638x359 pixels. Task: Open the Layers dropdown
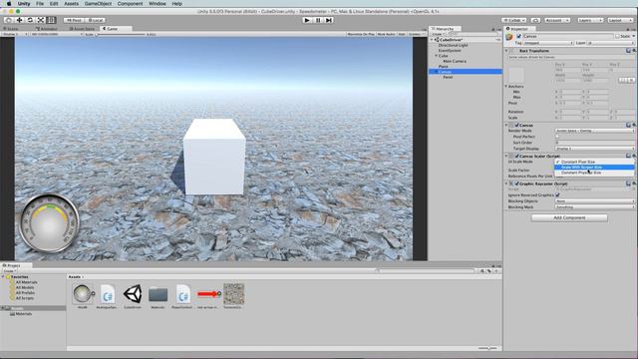point(590,20)
